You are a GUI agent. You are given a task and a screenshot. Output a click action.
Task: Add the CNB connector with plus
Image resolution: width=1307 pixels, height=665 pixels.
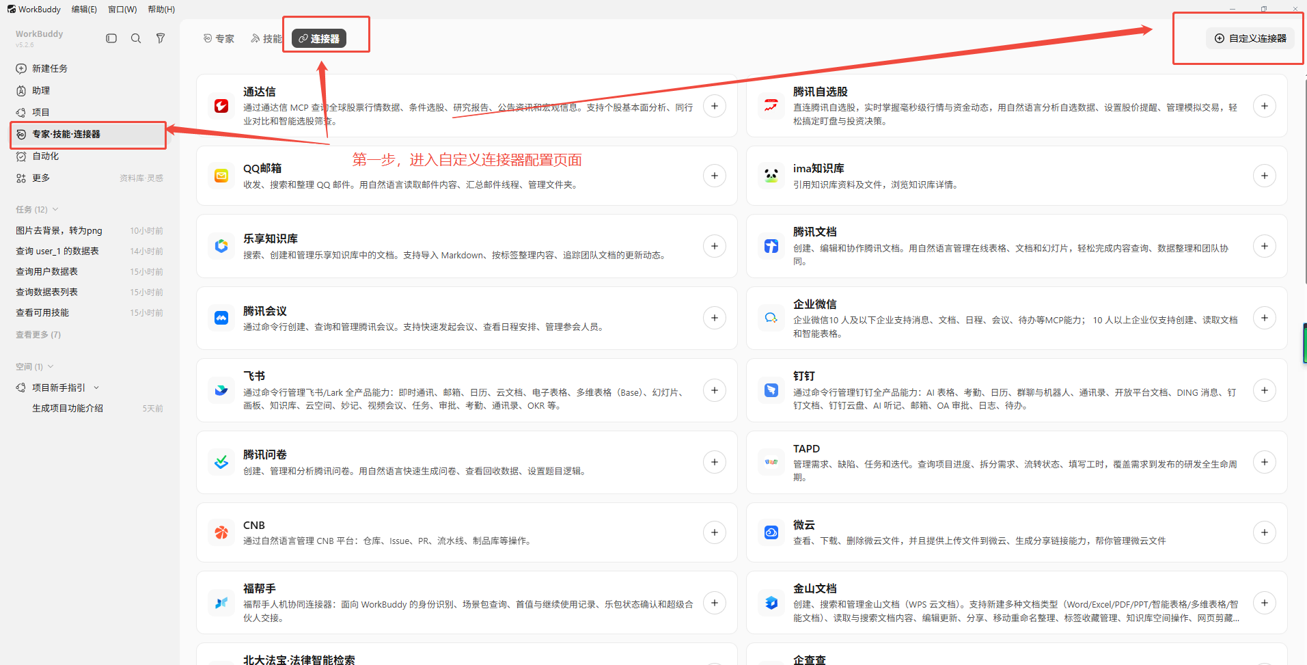pyautogui.click(x=715, y=532)
